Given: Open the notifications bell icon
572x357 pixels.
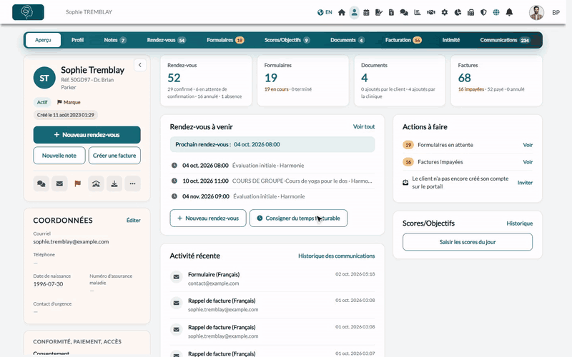Looking at the screenshot, I should 509,12.
